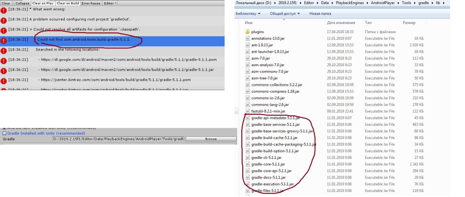Enable 'Gradle Installed with Unity (recommended)' checkbox
Screen dimensions: 465x197
(x=4, y=133)
